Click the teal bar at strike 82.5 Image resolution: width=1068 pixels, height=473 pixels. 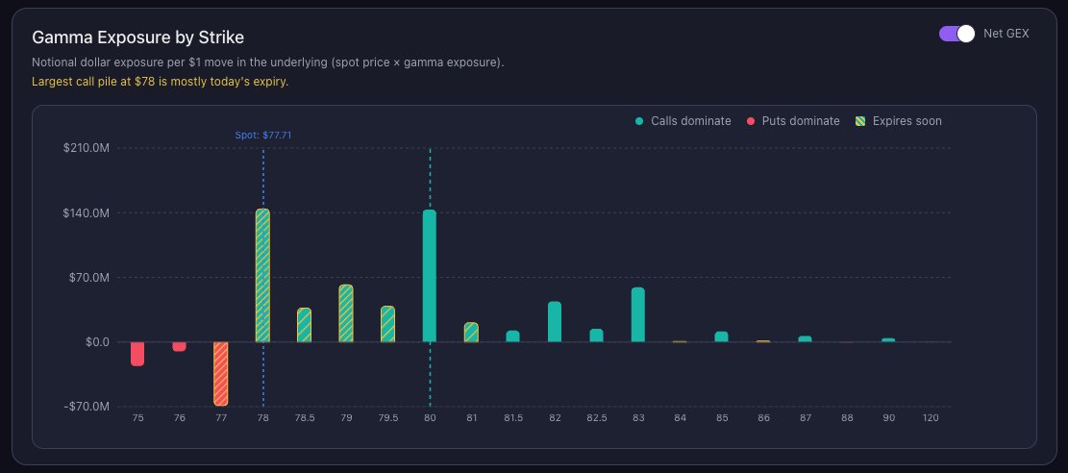[x=596, y=336]
